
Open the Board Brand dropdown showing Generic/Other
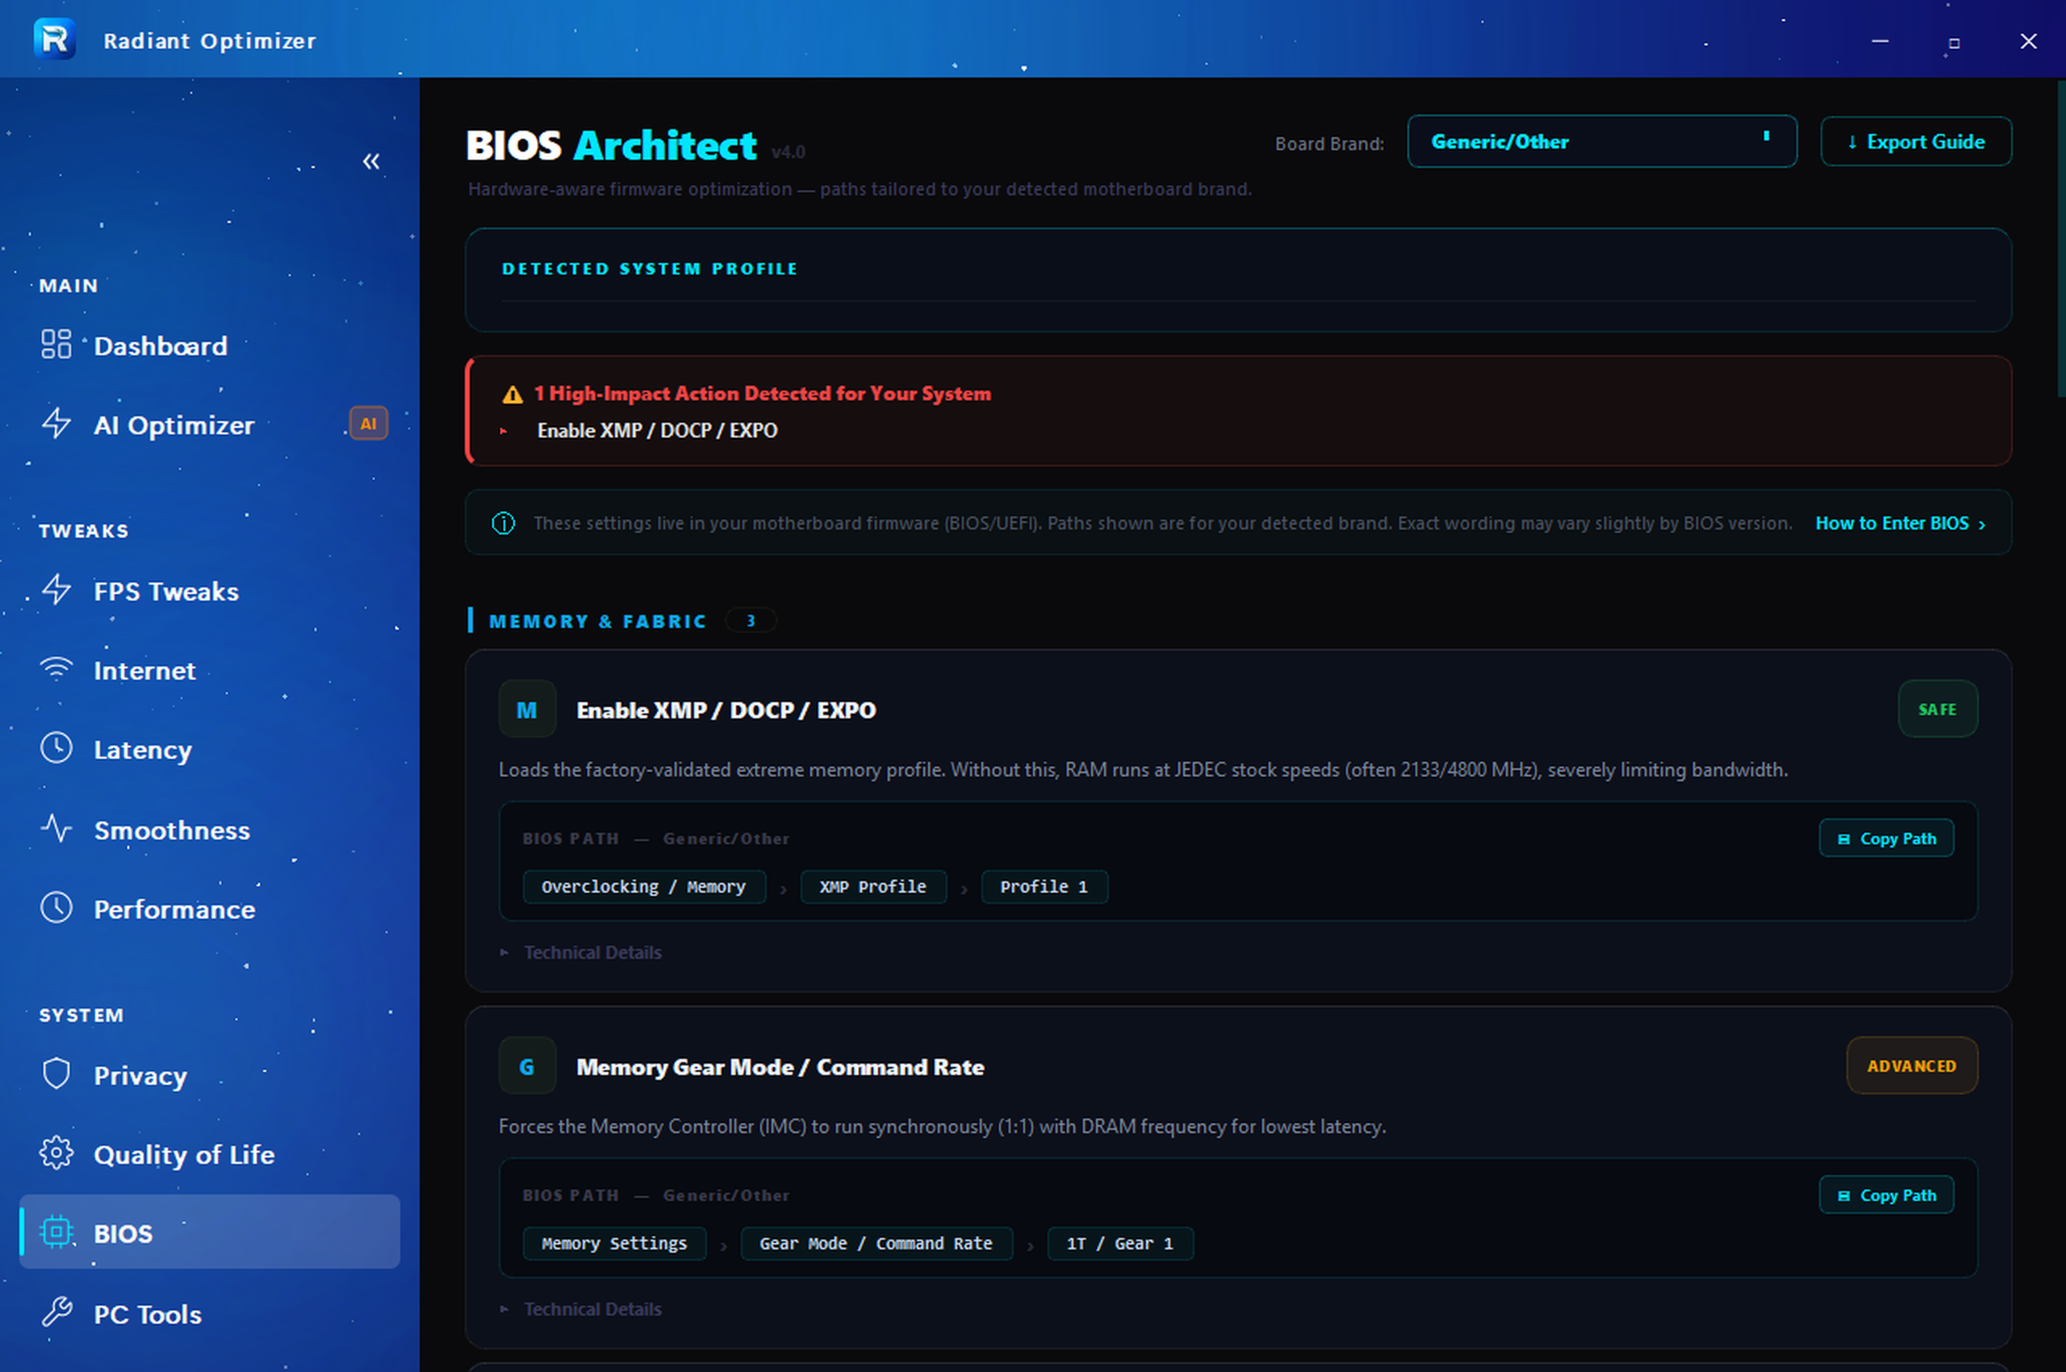coord(1601,141)
